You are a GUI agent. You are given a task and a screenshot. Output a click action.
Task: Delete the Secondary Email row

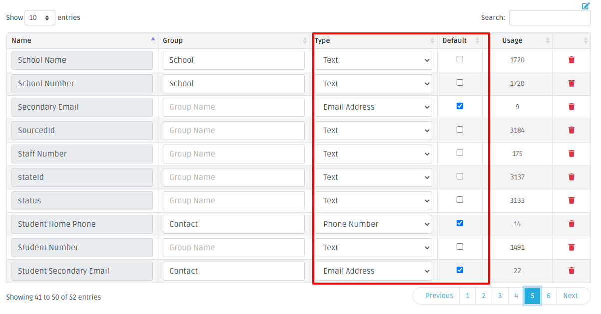coord(572,107)
